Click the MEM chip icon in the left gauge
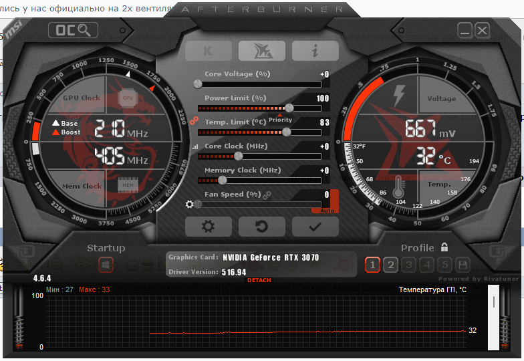The height and width of the screenshot is (361, 524). coord(128,185)
